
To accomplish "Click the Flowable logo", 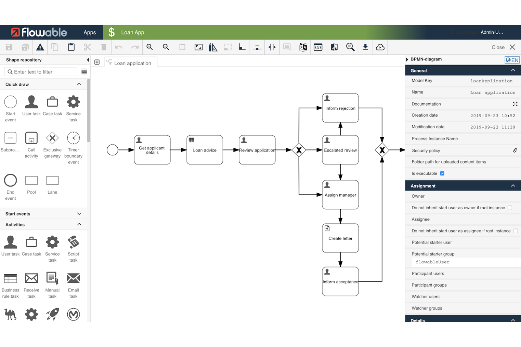I will click(39, 32).
